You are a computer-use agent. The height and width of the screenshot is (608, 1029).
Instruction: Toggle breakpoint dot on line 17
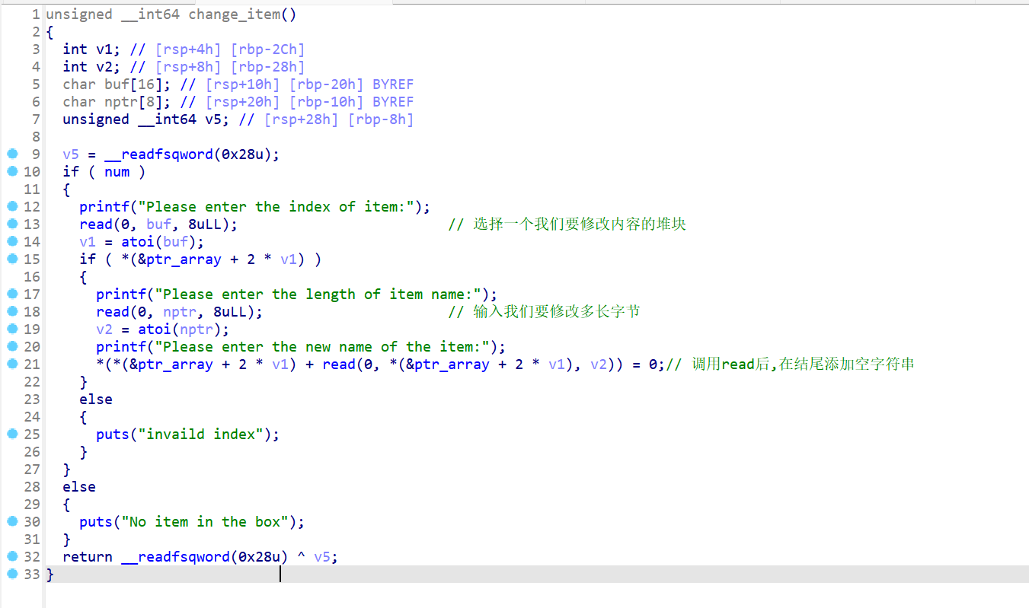[x=11, y=294]
